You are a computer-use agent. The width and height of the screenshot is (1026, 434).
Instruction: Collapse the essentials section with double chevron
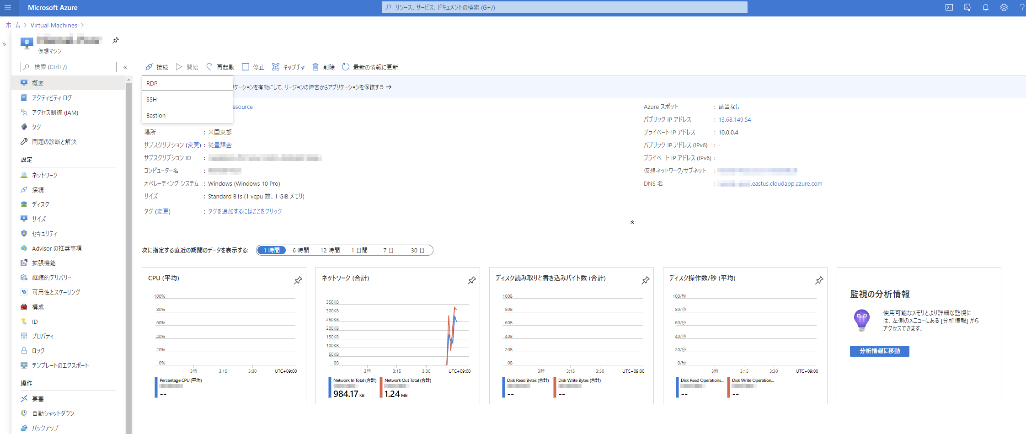tap(632, 222)
